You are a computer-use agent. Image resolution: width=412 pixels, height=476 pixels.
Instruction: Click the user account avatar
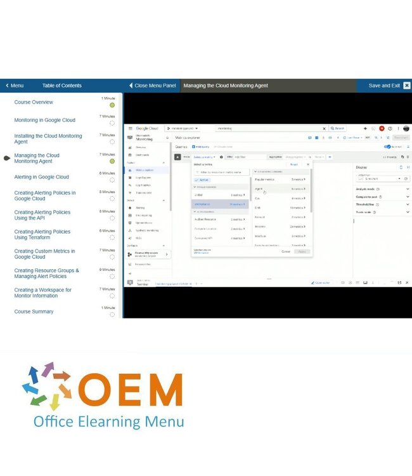(406, 128)
